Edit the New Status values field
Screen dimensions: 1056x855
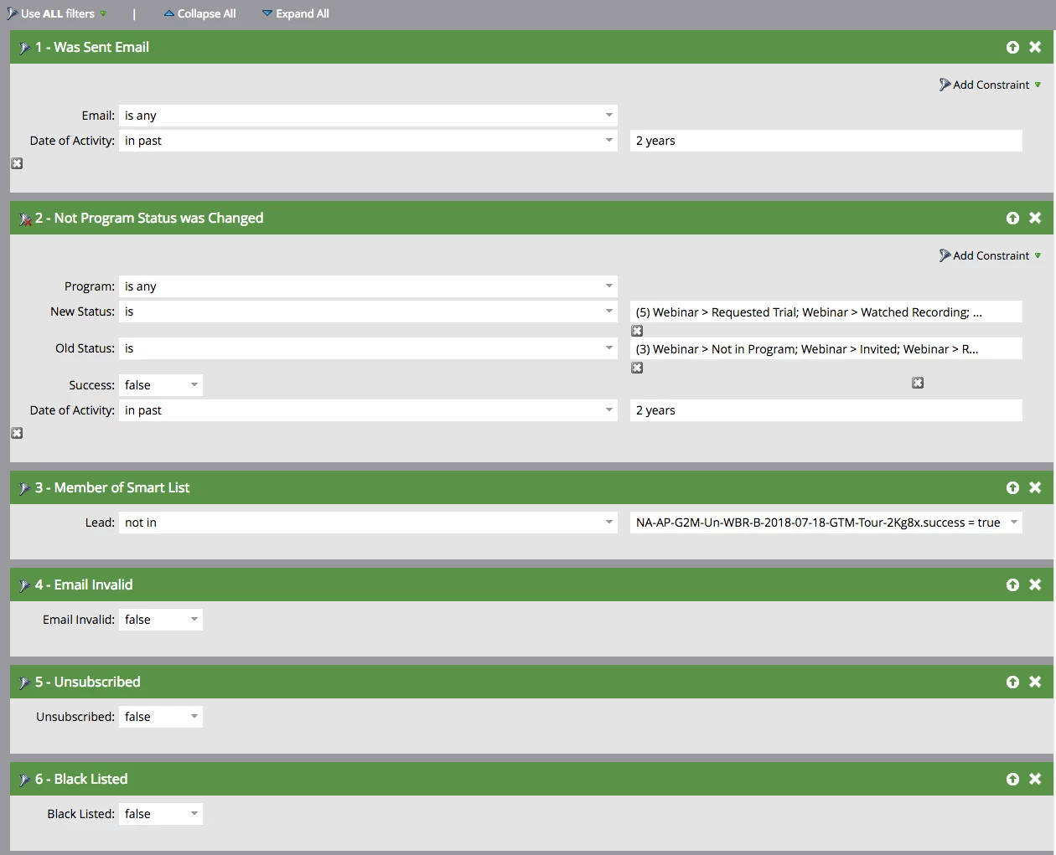click(826, 312)
